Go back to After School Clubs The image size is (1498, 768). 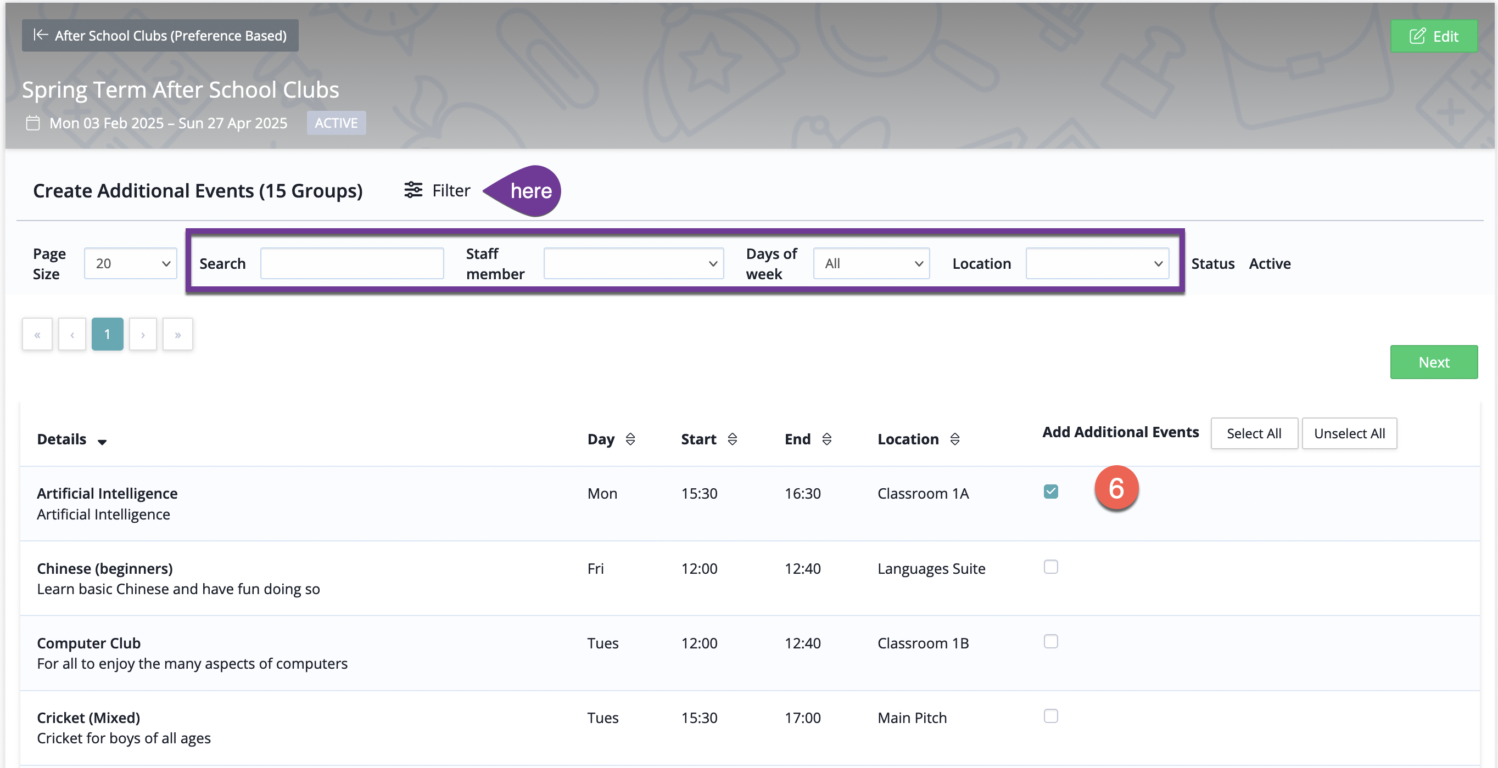(160, 36)
